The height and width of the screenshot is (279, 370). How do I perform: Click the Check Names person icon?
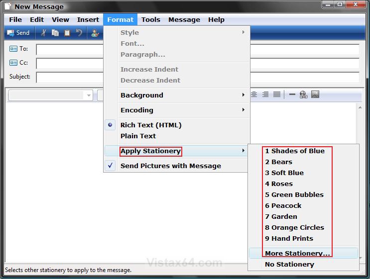coord(95,33)
